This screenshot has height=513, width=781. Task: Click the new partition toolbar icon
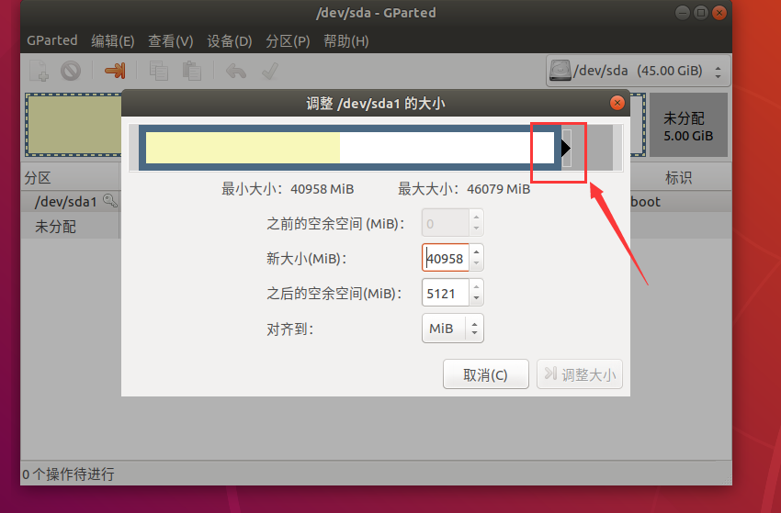click(39, 71)
